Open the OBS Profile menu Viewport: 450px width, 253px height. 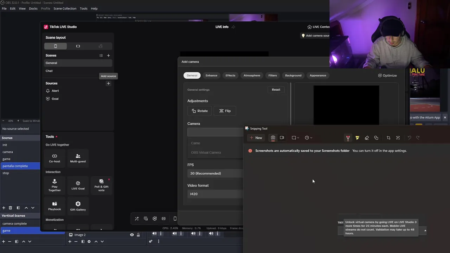(x=45, y=8)
